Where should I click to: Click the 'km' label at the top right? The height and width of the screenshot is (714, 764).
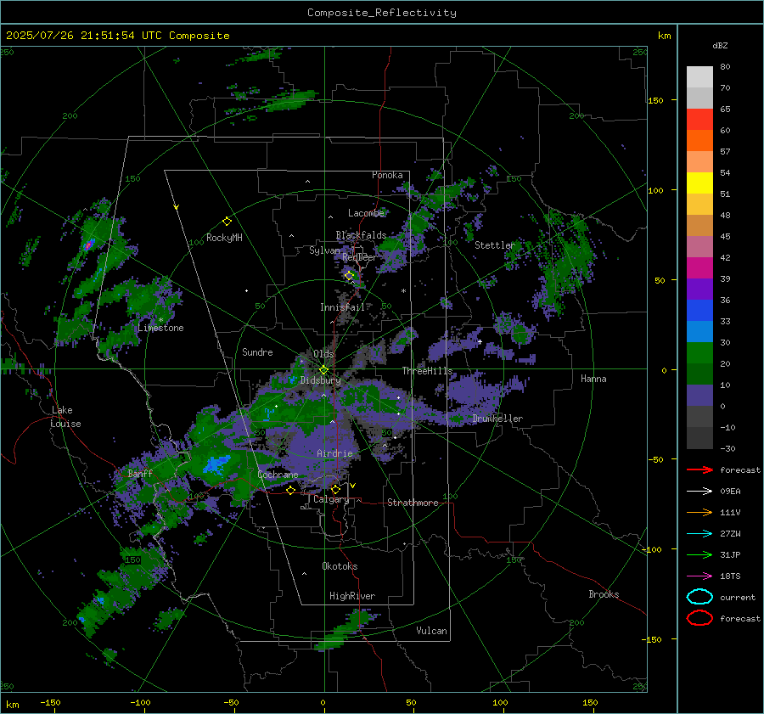point(664,36)
